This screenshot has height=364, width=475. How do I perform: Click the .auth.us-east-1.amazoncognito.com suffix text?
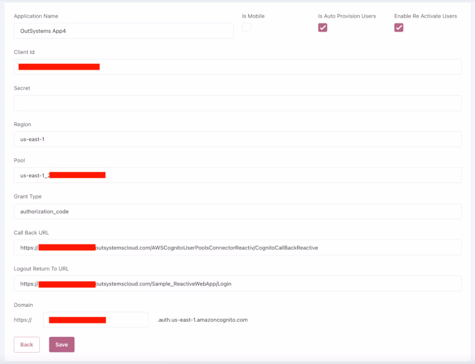tap(203, 320)
